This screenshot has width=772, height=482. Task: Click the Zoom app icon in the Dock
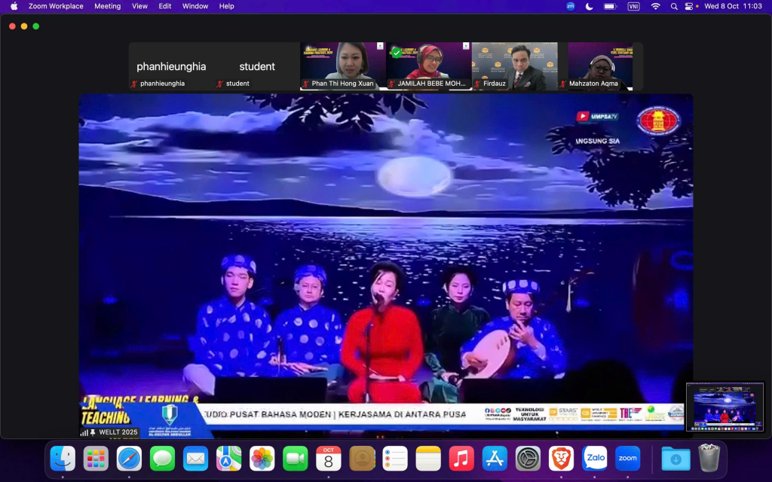627,459
